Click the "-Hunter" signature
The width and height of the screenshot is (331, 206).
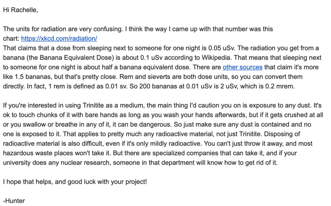pos(14,201)
